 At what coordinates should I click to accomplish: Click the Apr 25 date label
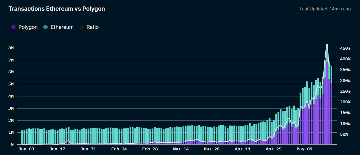click(273, 149)
